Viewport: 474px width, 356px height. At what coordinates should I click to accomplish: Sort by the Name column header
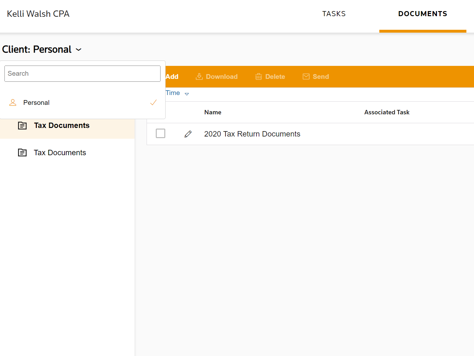click(213, 112)
